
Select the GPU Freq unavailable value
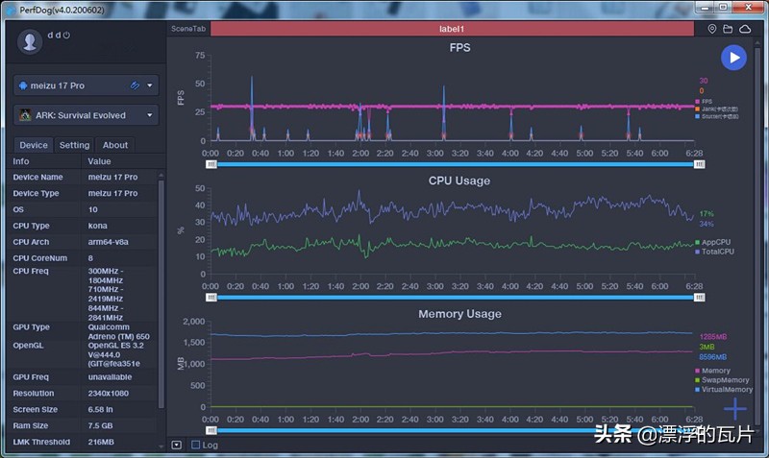click(x=110, y=376)
